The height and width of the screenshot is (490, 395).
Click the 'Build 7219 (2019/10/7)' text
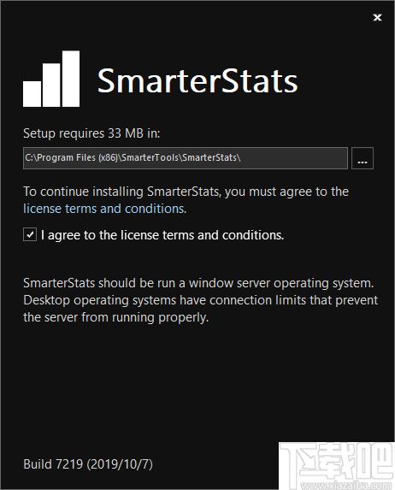pos(88,464)
